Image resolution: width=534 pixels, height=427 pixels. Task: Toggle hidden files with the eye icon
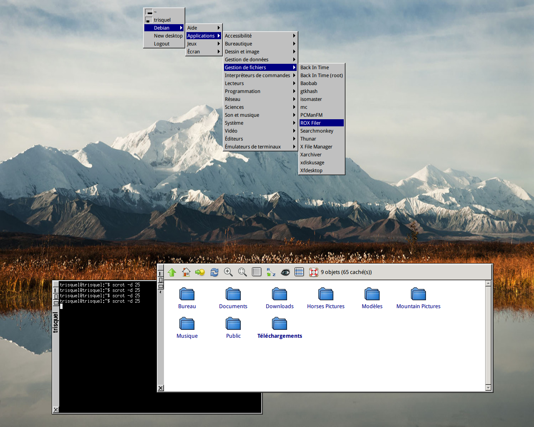pyautogui.click(x=285, y=272)
